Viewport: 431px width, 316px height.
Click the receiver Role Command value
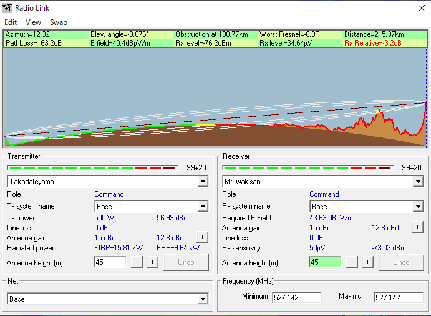(324, 194)
